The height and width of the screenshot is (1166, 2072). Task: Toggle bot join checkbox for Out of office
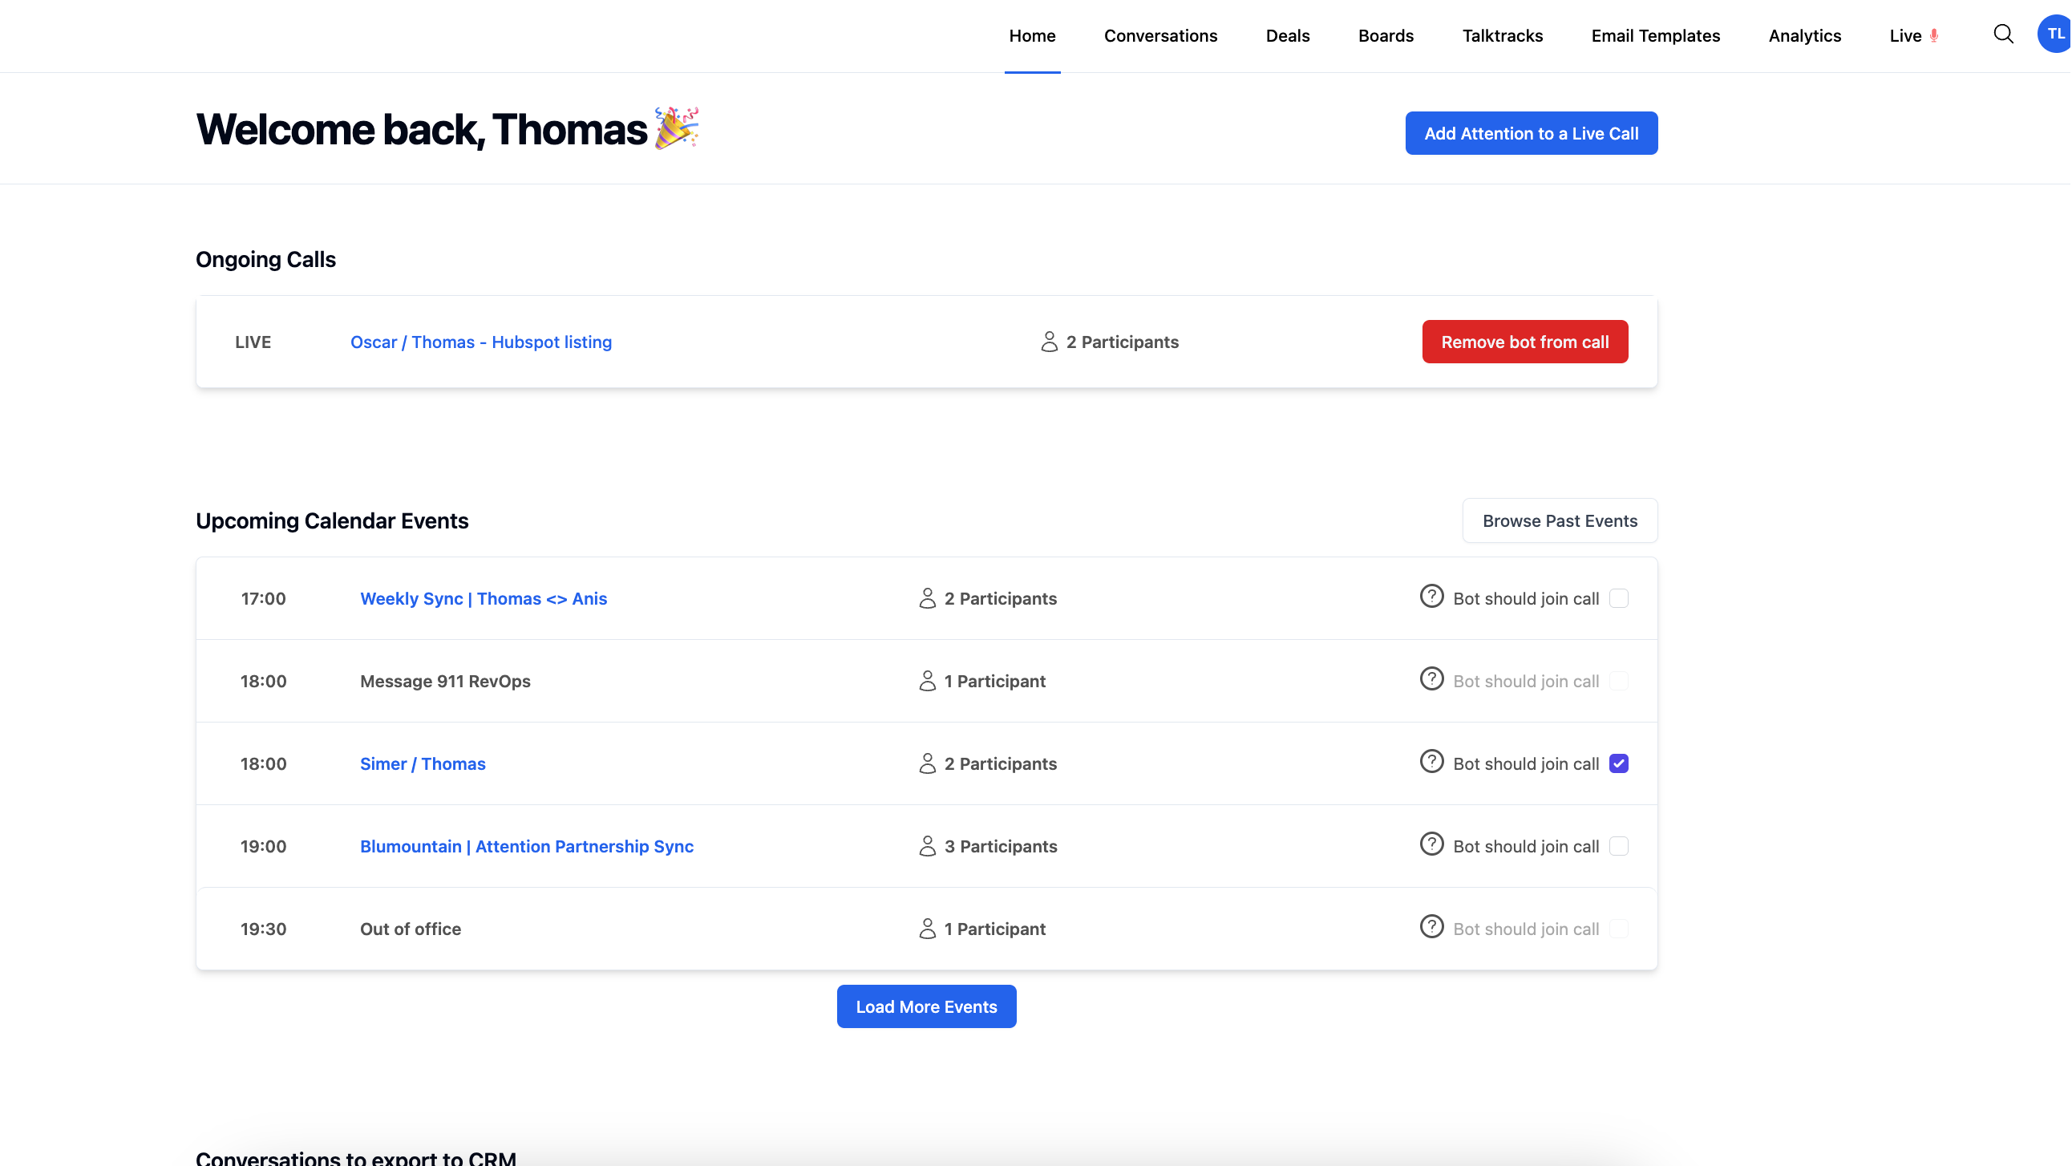point(1618,929)
